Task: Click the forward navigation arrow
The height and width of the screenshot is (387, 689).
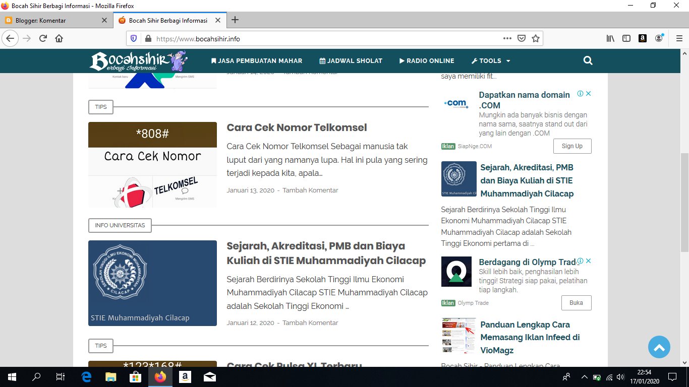Action: (x=27, y=38)
